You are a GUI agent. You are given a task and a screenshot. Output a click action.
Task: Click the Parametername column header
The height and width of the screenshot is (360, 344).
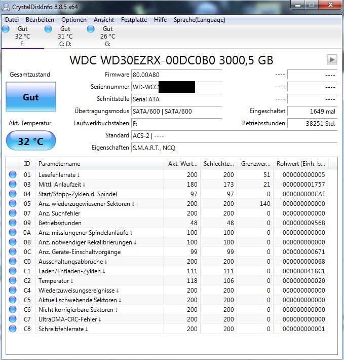(99, 164)
